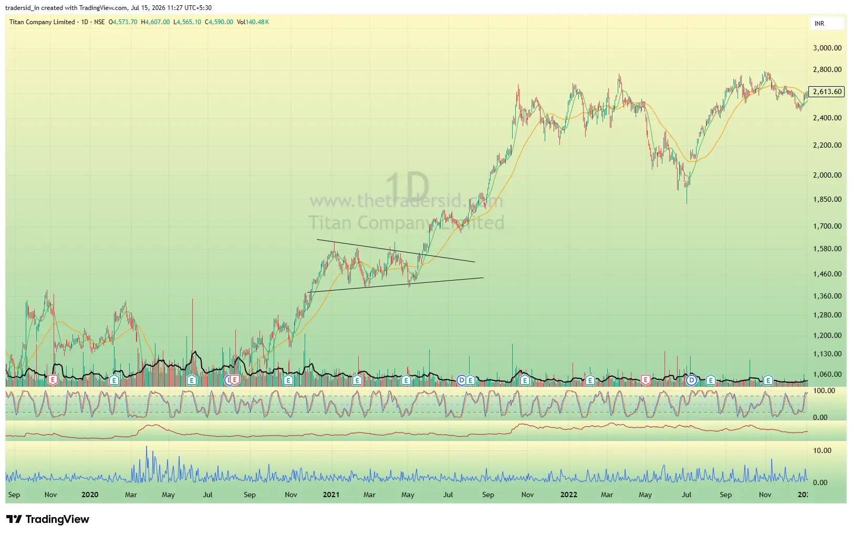This screenshot has height=535, width=852.
Task: Click the earnings marker near Feb 2021
Action: coord(358,379)
